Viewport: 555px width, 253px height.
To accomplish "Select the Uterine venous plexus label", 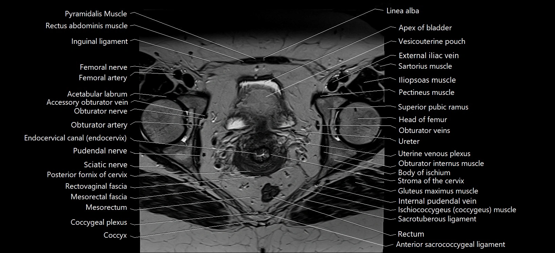I will click(x=434, y=154).
